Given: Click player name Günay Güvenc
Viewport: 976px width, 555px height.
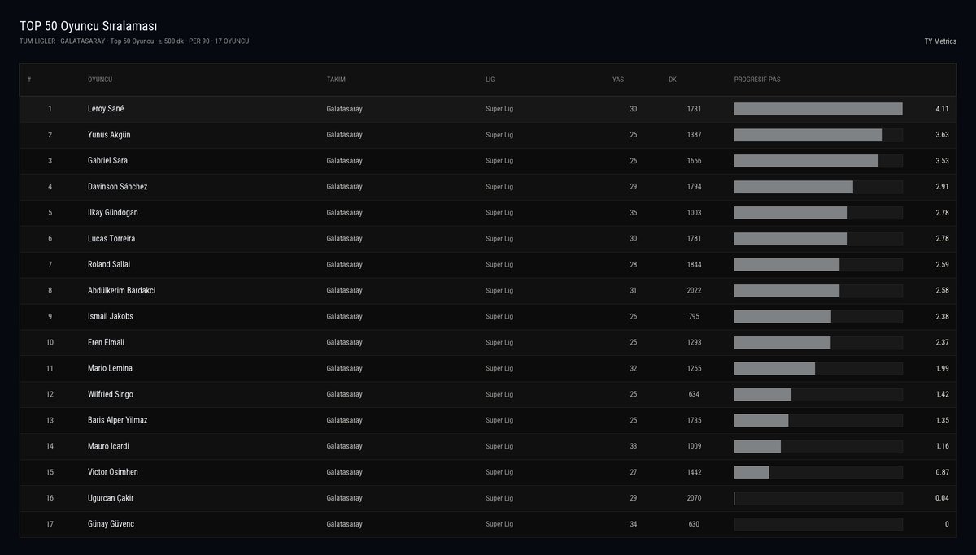Looking at the screenshot, I should pyautogui.click(x=111, y=525).
